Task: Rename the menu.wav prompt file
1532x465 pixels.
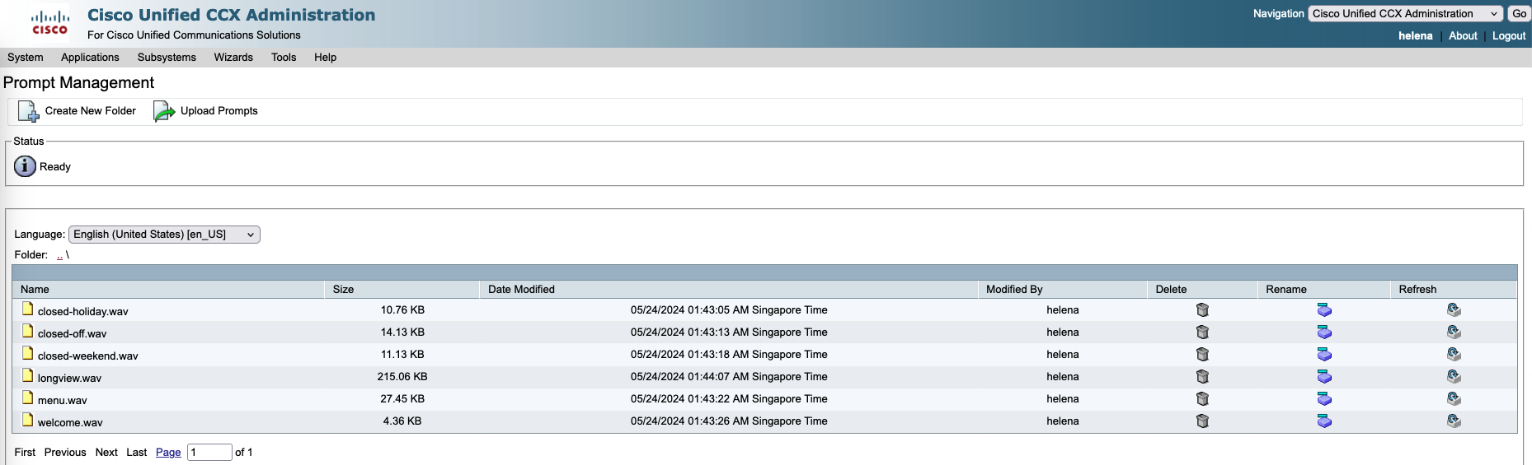Action: pos(1324,399)
